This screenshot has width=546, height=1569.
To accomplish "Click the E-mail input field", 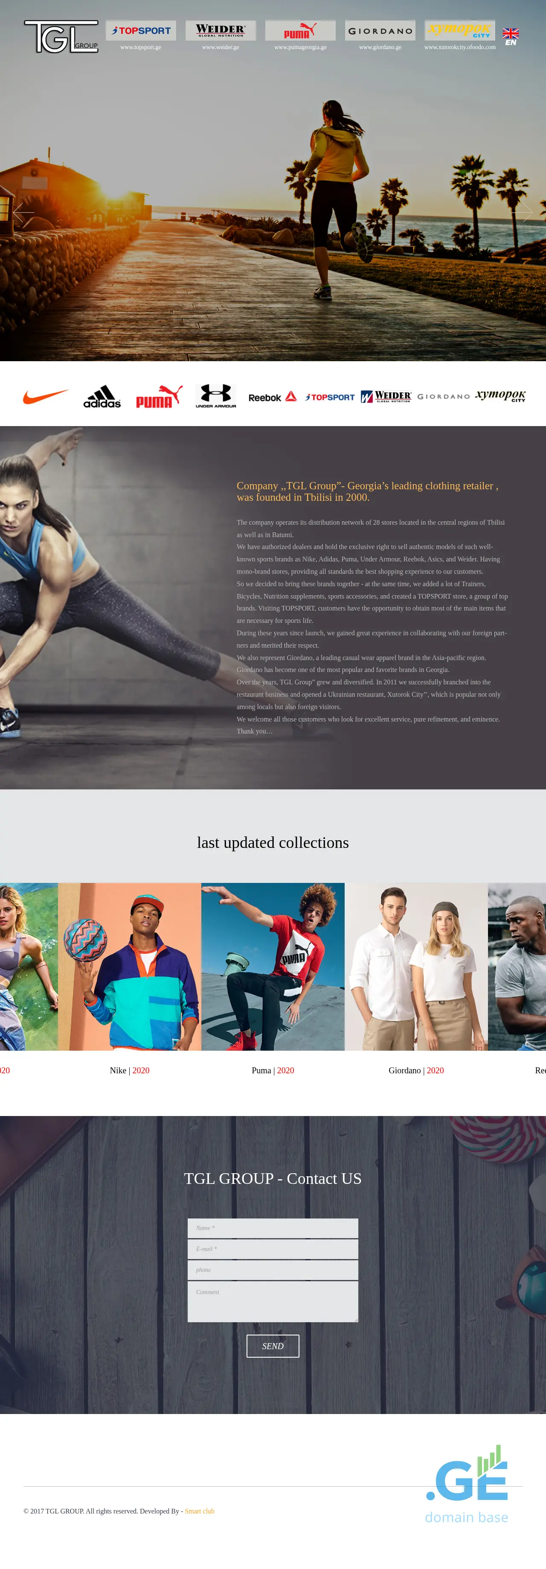I will [273, 1249].
